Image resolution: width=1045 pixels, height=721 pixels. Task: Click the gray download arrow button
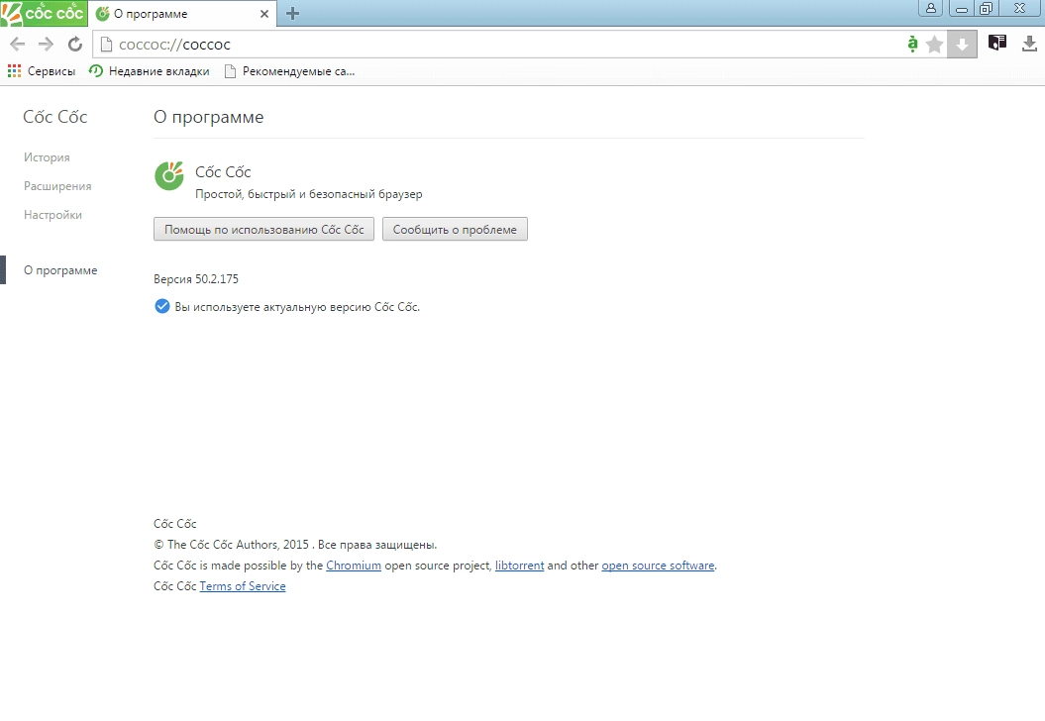coord(962,45)
